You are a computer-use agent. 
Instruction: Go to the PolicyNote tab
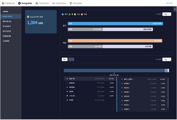pos(76,3)
